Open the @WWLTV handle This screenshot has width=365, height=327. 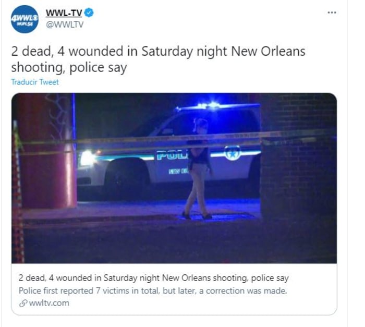pos(65,25)
